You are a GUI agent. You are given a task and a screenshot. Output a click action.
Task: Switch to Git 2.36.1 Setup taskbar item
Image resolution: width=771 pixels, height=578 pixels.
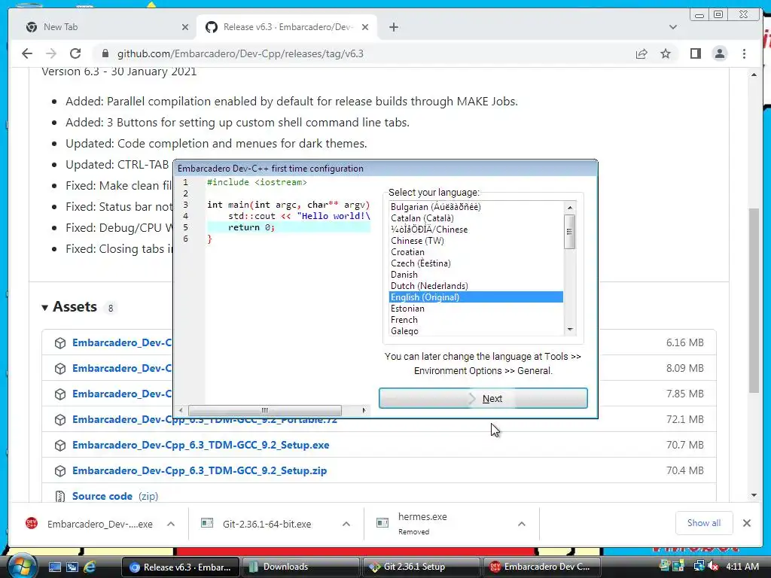[x=420, y=567]
